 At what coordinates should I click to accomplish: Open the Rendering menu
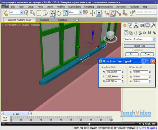pos(89,7)
